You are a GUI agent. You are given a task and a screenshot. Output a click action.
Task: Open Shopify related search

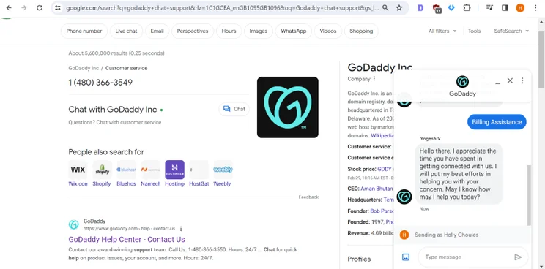point(102,174)
